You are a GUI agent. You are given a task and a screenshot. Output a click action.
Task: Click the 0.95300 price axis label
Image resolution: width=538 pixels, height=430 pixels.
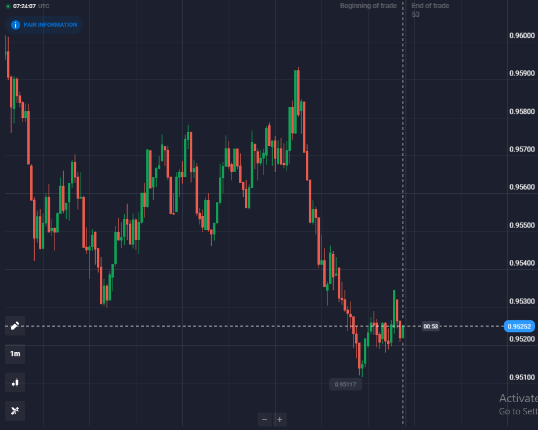tap(522, 301)
